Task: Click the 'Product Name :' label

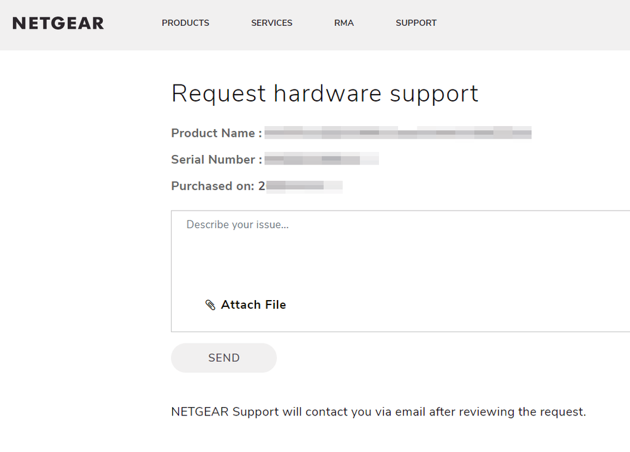Action: (x=216, y=133)
